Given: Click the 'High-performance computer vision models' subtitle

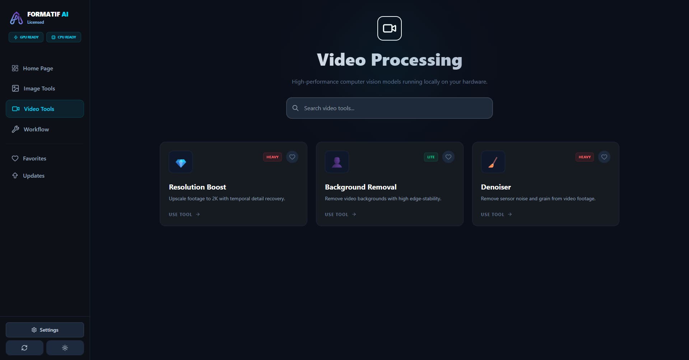Looking at the screenshot, I should 389,82.
